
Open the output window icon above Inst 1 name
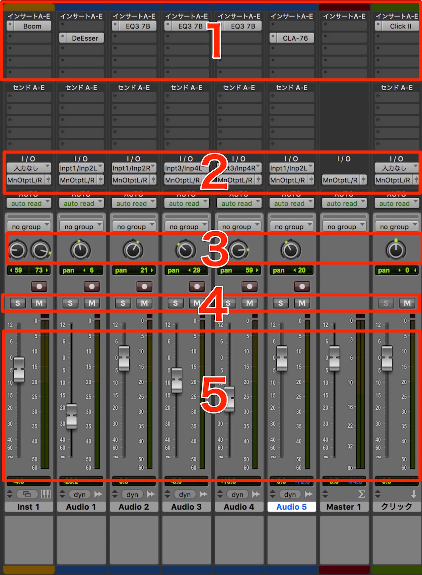pyautogui.click(x=27, y=494)
